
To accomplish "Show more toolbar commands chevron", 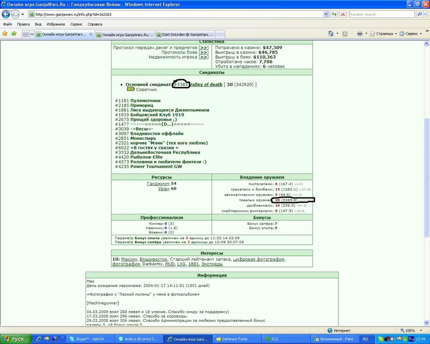I will click(427, 31).
